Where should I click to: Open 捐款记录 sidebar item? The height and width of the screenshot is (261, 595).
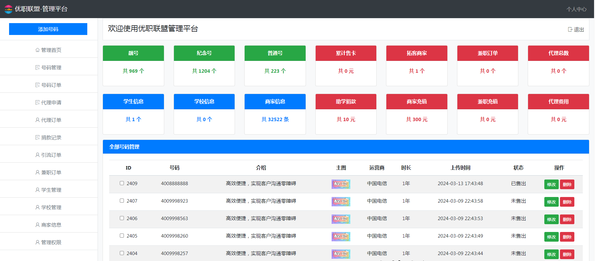point(48,137)
